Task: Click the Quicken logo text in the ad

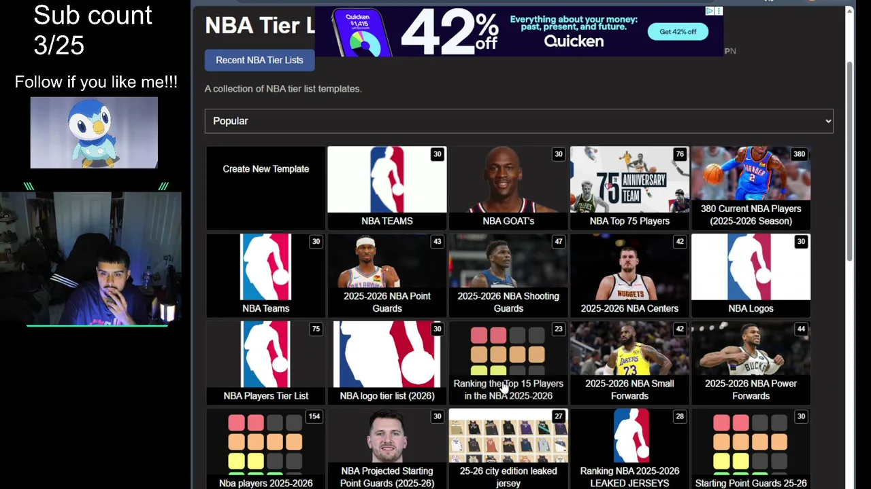Action: 574,41
